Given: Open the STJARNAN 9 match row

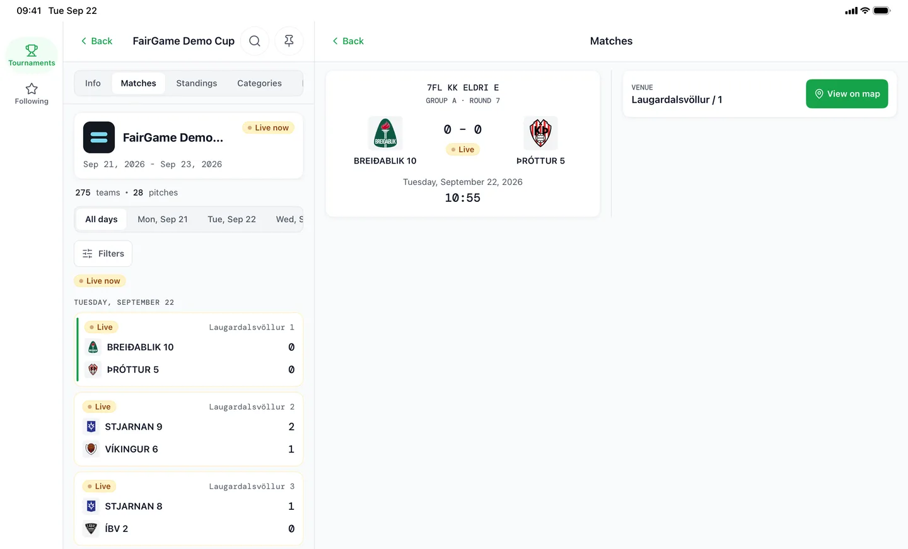Looking at the screenshot, I should point(189,427).
